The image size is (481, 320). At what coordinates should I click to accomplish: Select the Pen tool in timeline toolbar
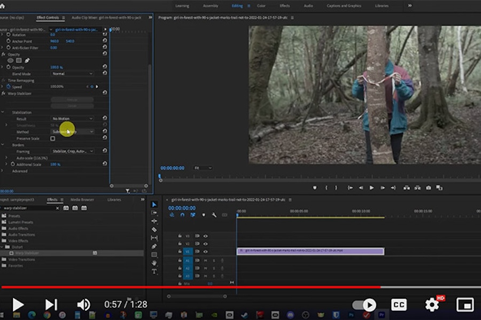click(x=154, y=246)
